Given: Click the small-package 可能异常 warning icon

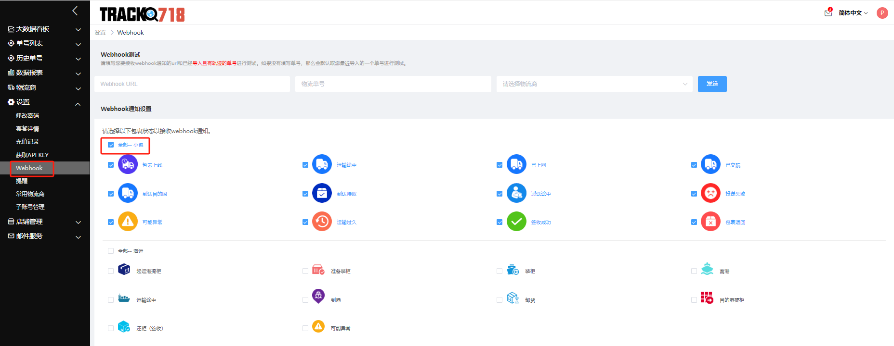Looking at the screenshot, I should coord(128,222).
